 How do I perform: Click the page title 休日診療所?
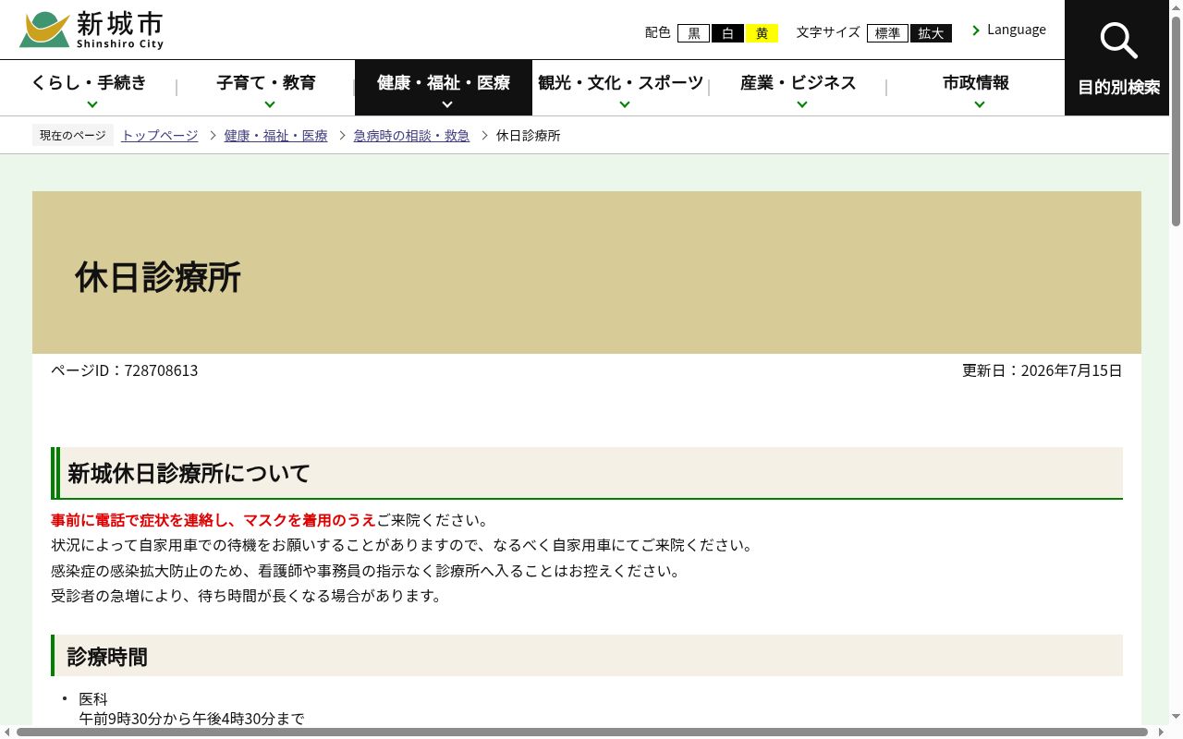tap(158, 277)
